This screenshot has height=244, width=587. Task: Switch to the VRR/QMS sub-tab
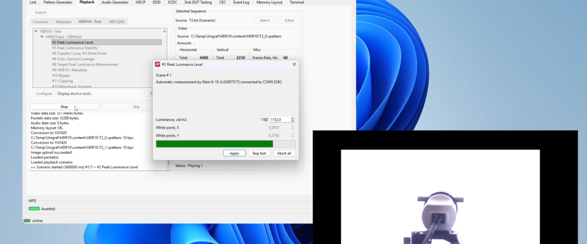(x=116, y=21)
